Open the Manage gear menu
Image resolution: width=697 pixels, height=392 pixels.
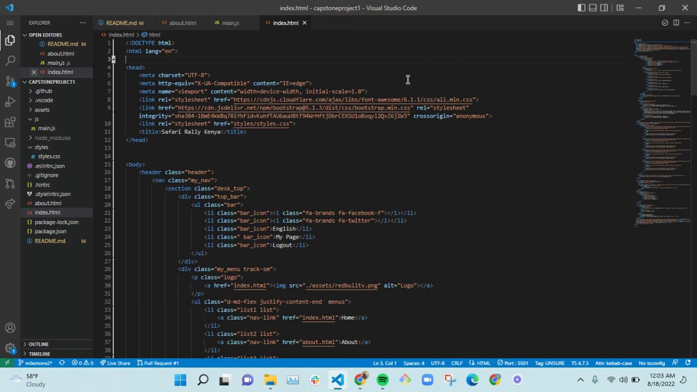pyautogui.click(x=10, y=348)
